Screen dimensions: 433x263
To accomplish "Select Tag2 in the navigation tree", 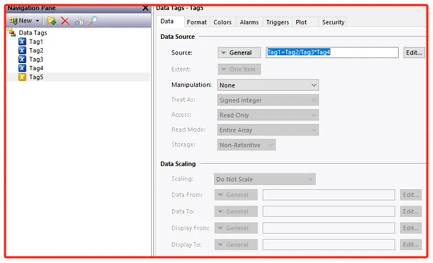I will [x=36, y=50].
